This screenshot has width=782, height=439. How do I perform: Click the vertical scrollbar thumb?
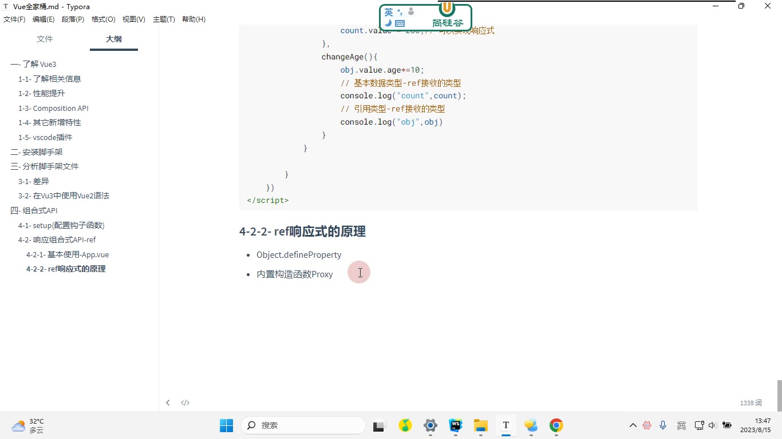pyautogui.click(x=779, y=395)
